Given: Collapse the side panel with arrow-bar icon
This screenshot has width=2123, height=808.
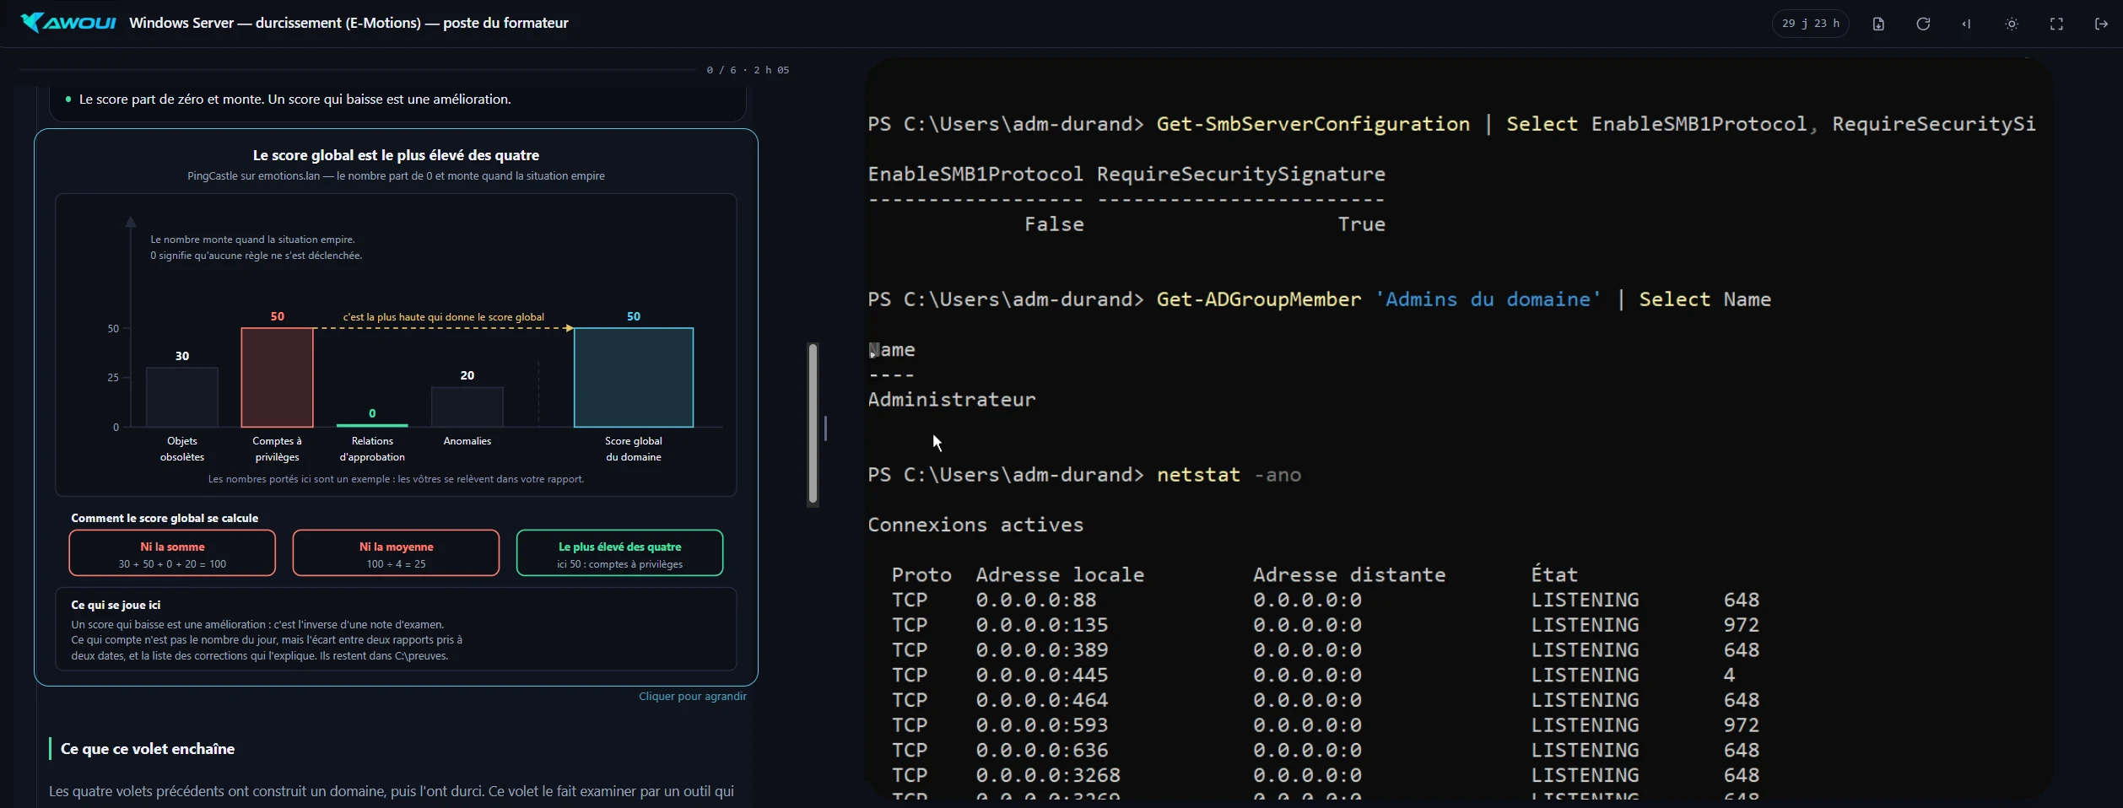Looking at the screenshot, I should click(x=1967, y=24).
